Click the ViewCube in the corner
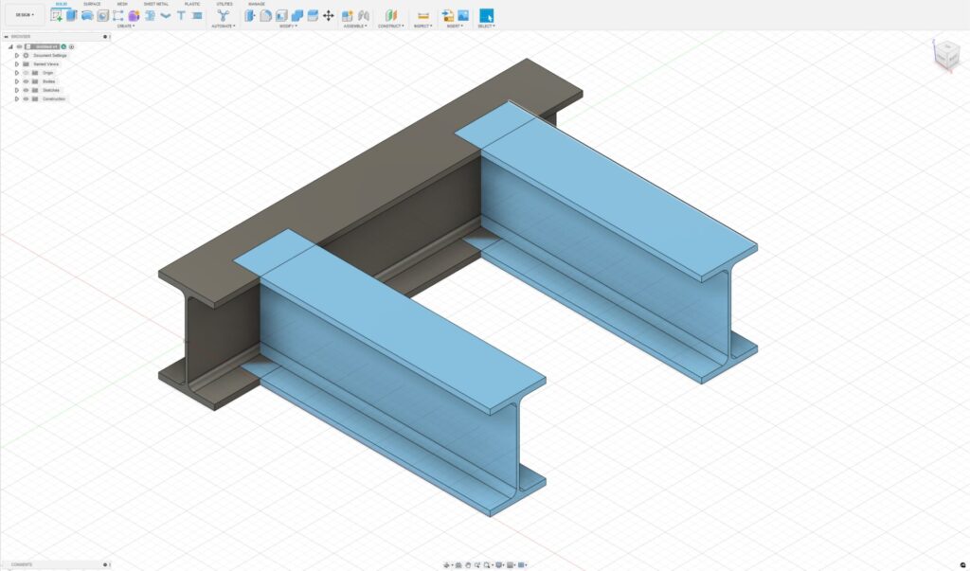Image resolution: width=970 pixels, height=571 pixels. [945, 56]
